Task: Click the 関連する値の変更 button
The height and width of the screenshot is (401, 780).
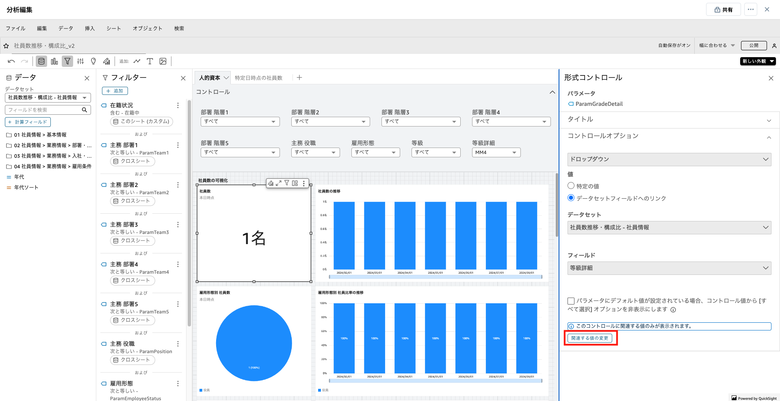Action: tap(590, 338)
